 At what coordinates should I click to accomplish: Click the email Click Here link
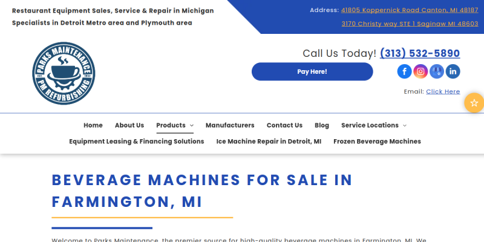pyautogui.click(x=443, y=92)
